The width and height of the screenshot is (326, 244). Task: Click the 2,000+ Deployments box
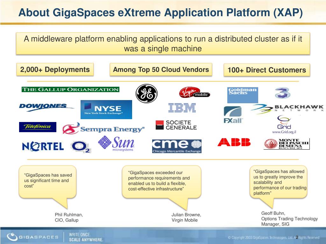point(55,70)
